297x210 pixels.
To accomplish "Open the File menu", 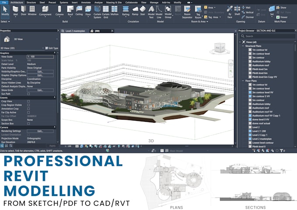I will [4, 3].
